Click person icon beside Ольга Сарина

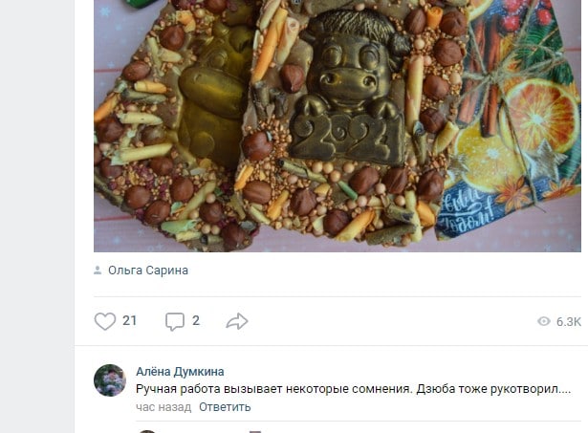pyautogui.click(x=98, y=271)
